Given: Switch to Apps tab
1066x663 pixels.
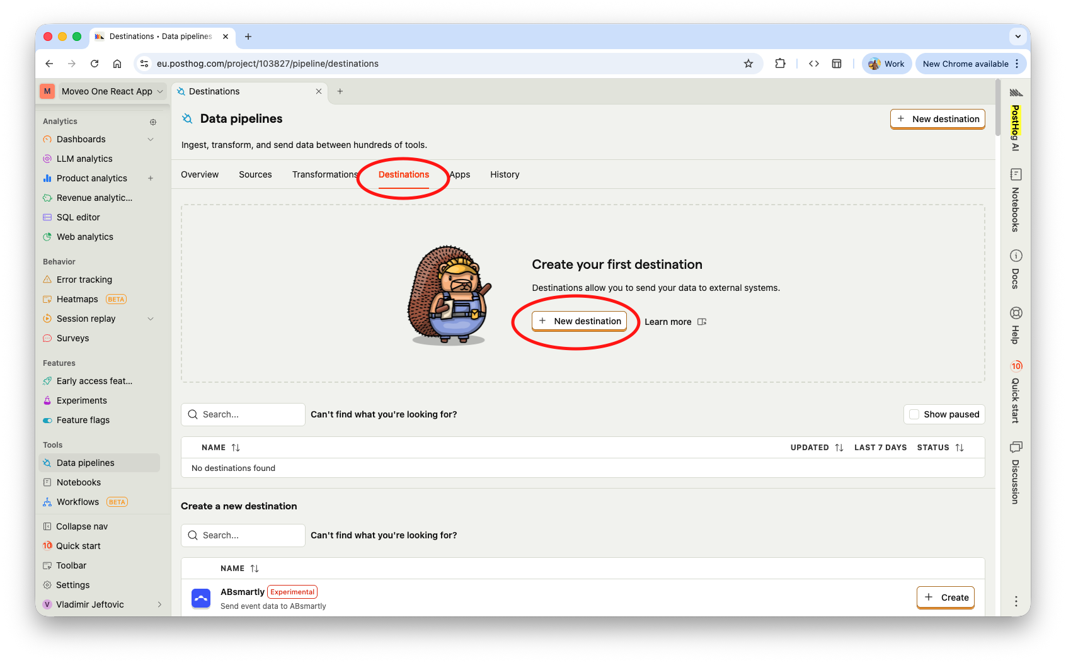Looking at the screenshot, I should point(460,174).
